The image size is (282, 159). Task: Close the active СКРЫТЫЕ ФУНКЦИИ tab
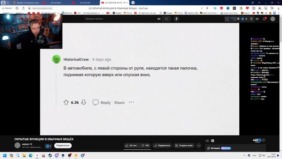[127, 3]
